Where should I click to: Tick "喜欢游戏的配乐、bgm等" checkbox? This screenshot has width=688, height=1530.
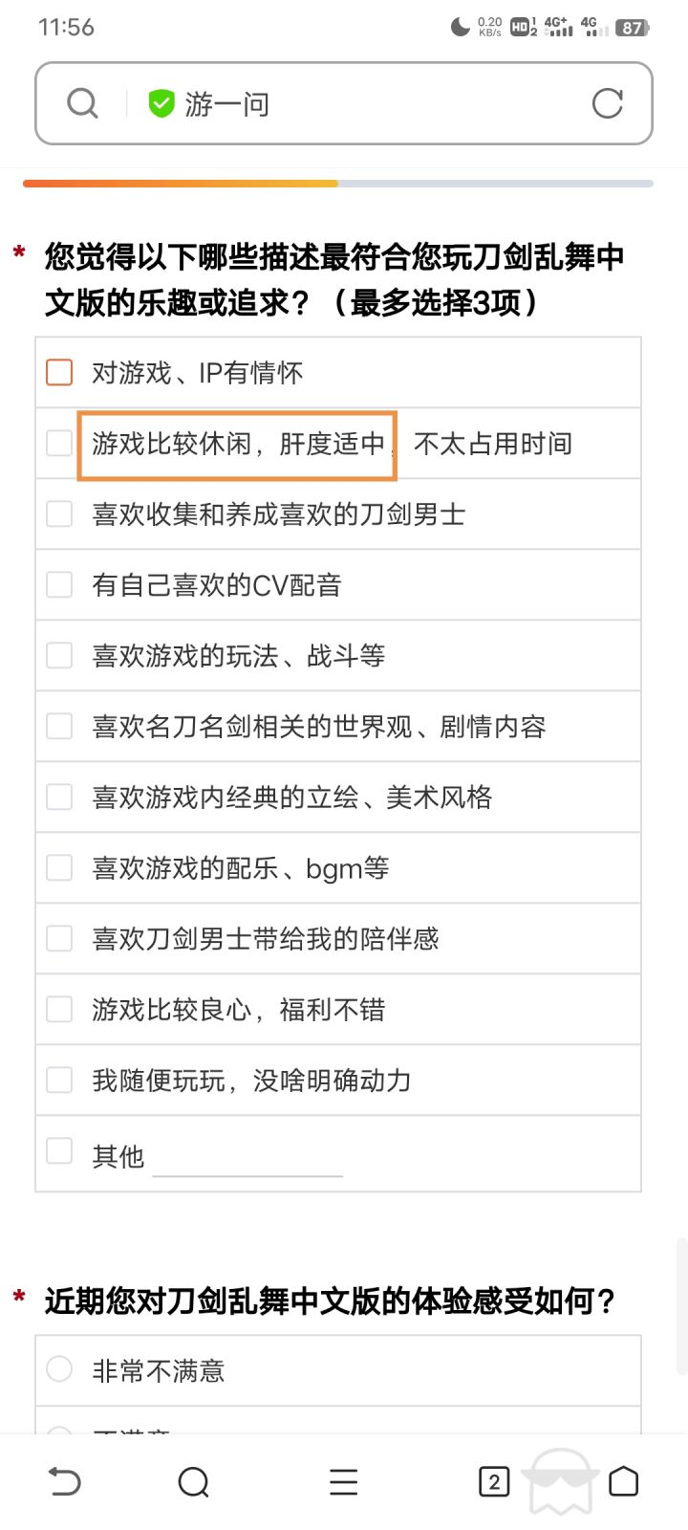(59, 867)
